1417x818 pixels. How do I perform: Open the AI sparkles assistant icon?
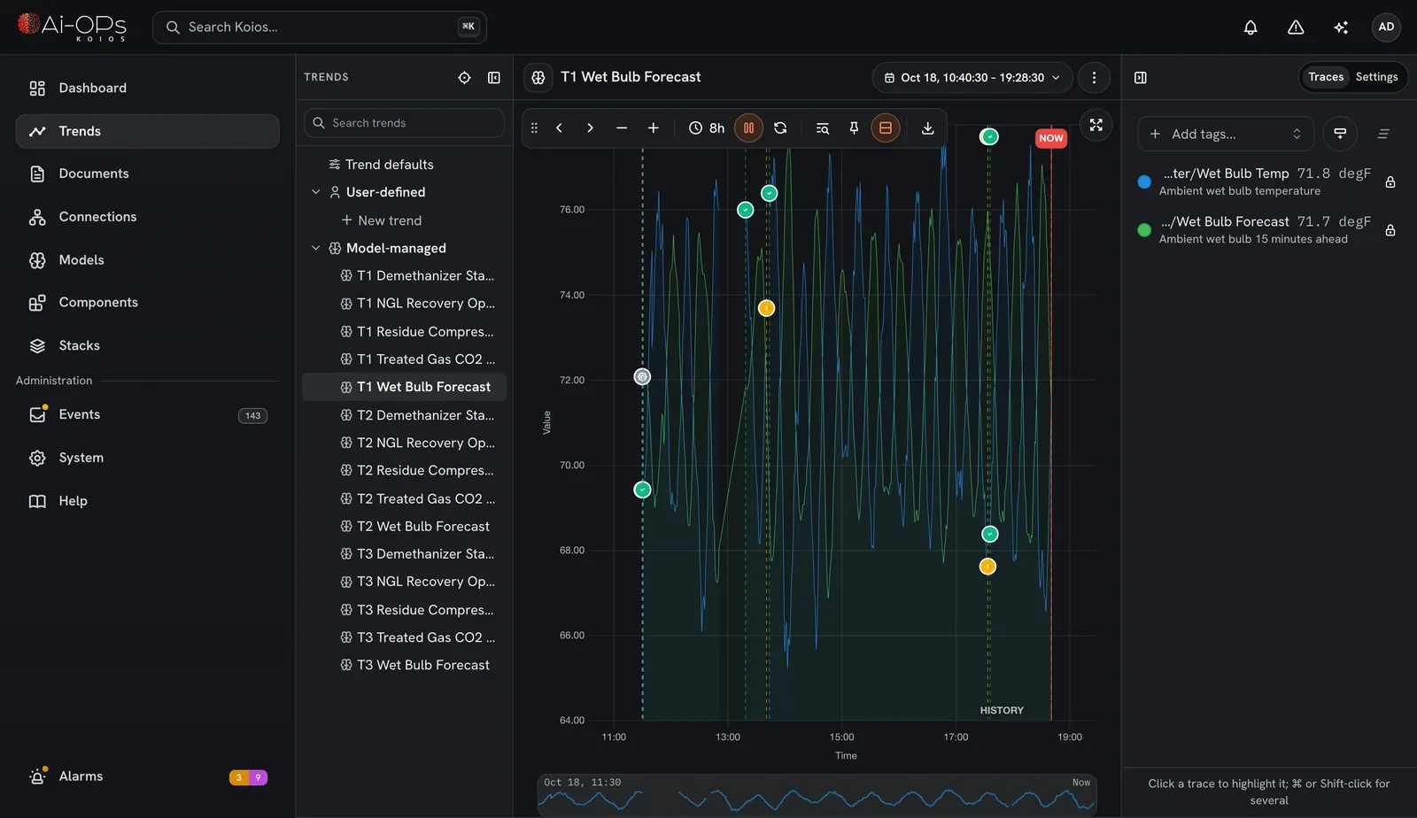coord(1341,27)
